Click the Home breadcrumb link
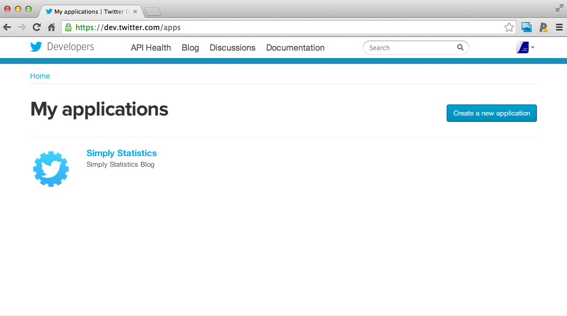The height and width of the screenshot is (316, 567). point(40,76)
